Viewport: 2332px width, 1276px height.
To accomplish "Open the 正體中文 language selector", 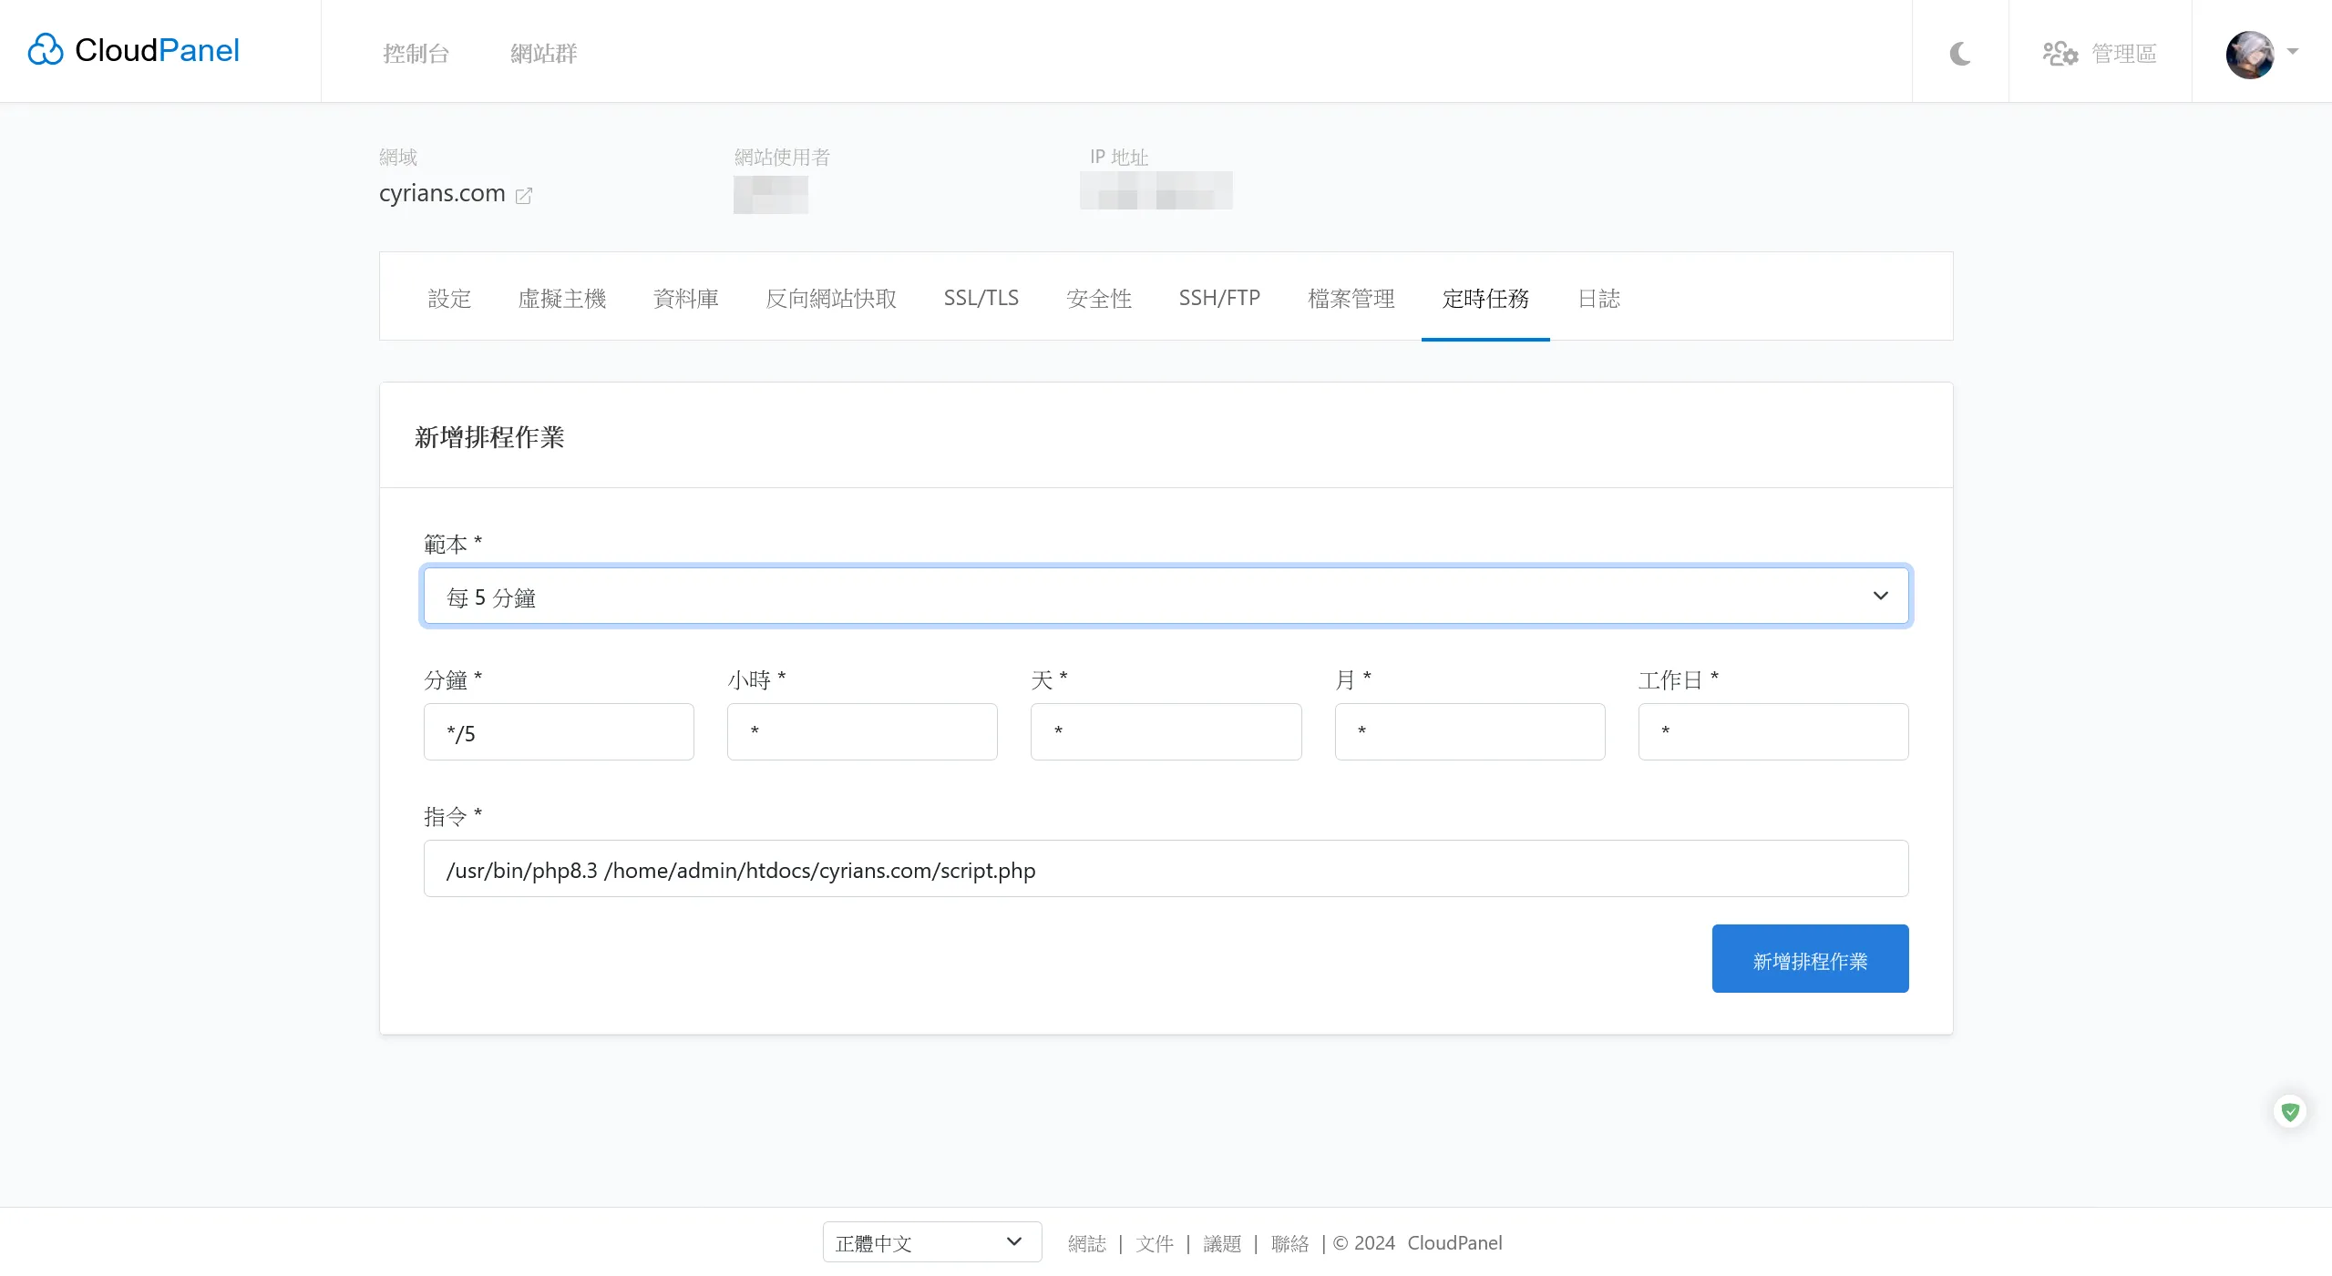I will (x=930, y=1242).
